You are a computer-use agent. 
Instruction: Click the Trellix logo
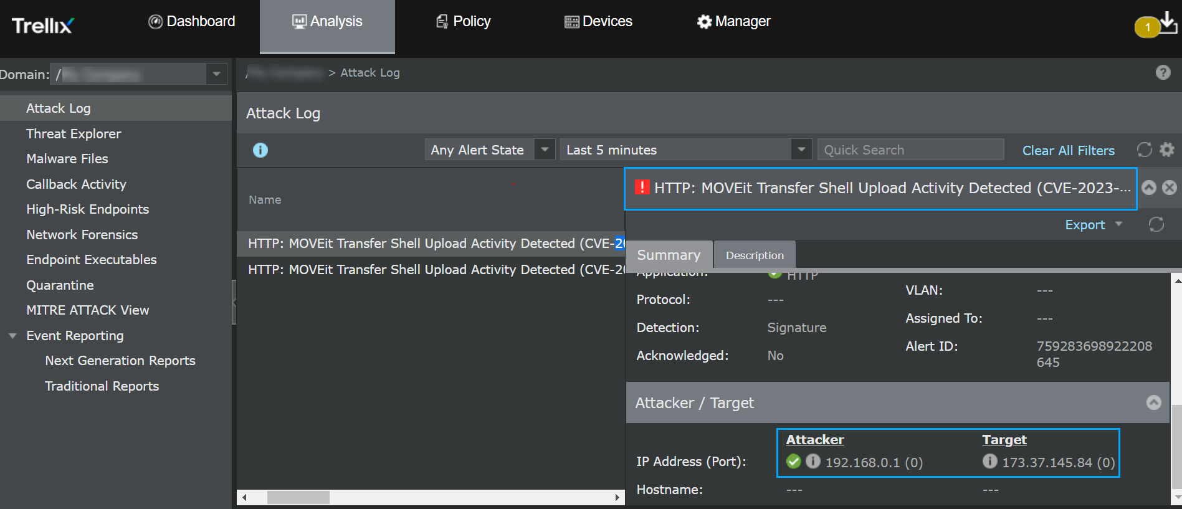(42, 26)
